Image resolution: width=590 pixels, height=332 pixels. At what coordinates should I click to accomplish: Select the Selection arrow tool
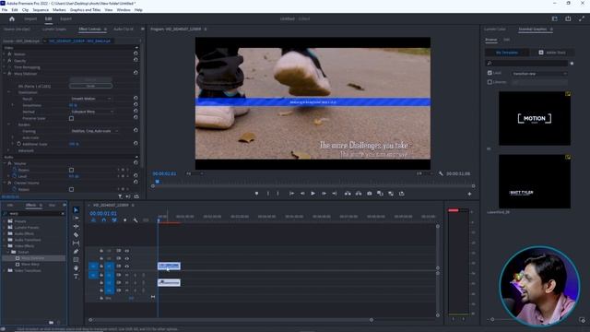coord(76,210)
